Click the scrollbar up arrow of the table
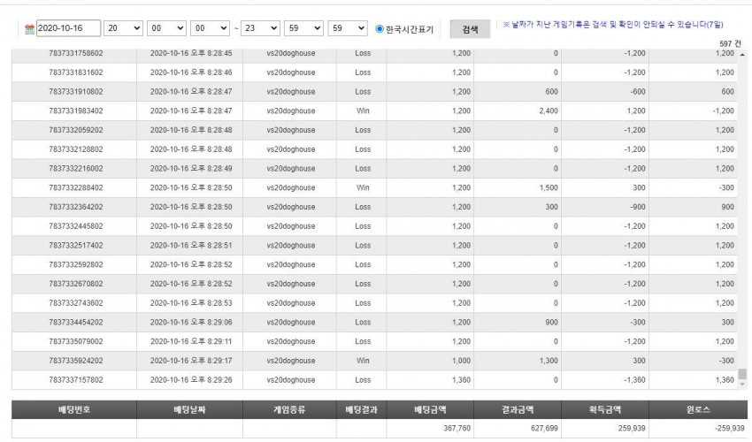 [742, 55]
